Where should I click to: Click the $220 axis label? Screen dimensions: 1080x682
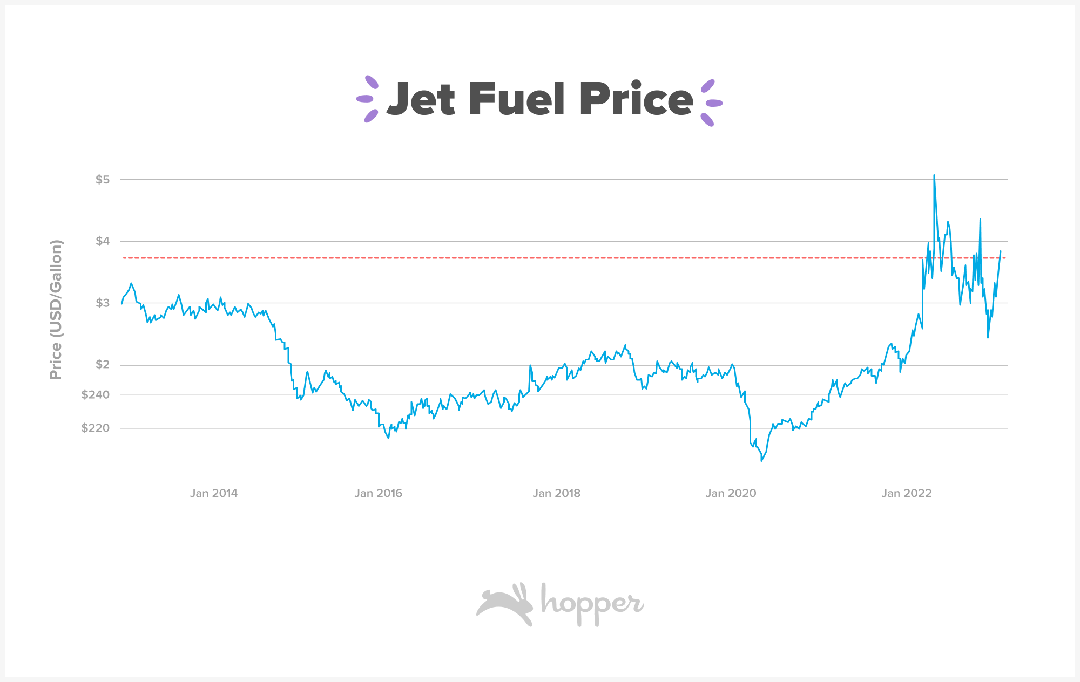click(x=96, y=428)
